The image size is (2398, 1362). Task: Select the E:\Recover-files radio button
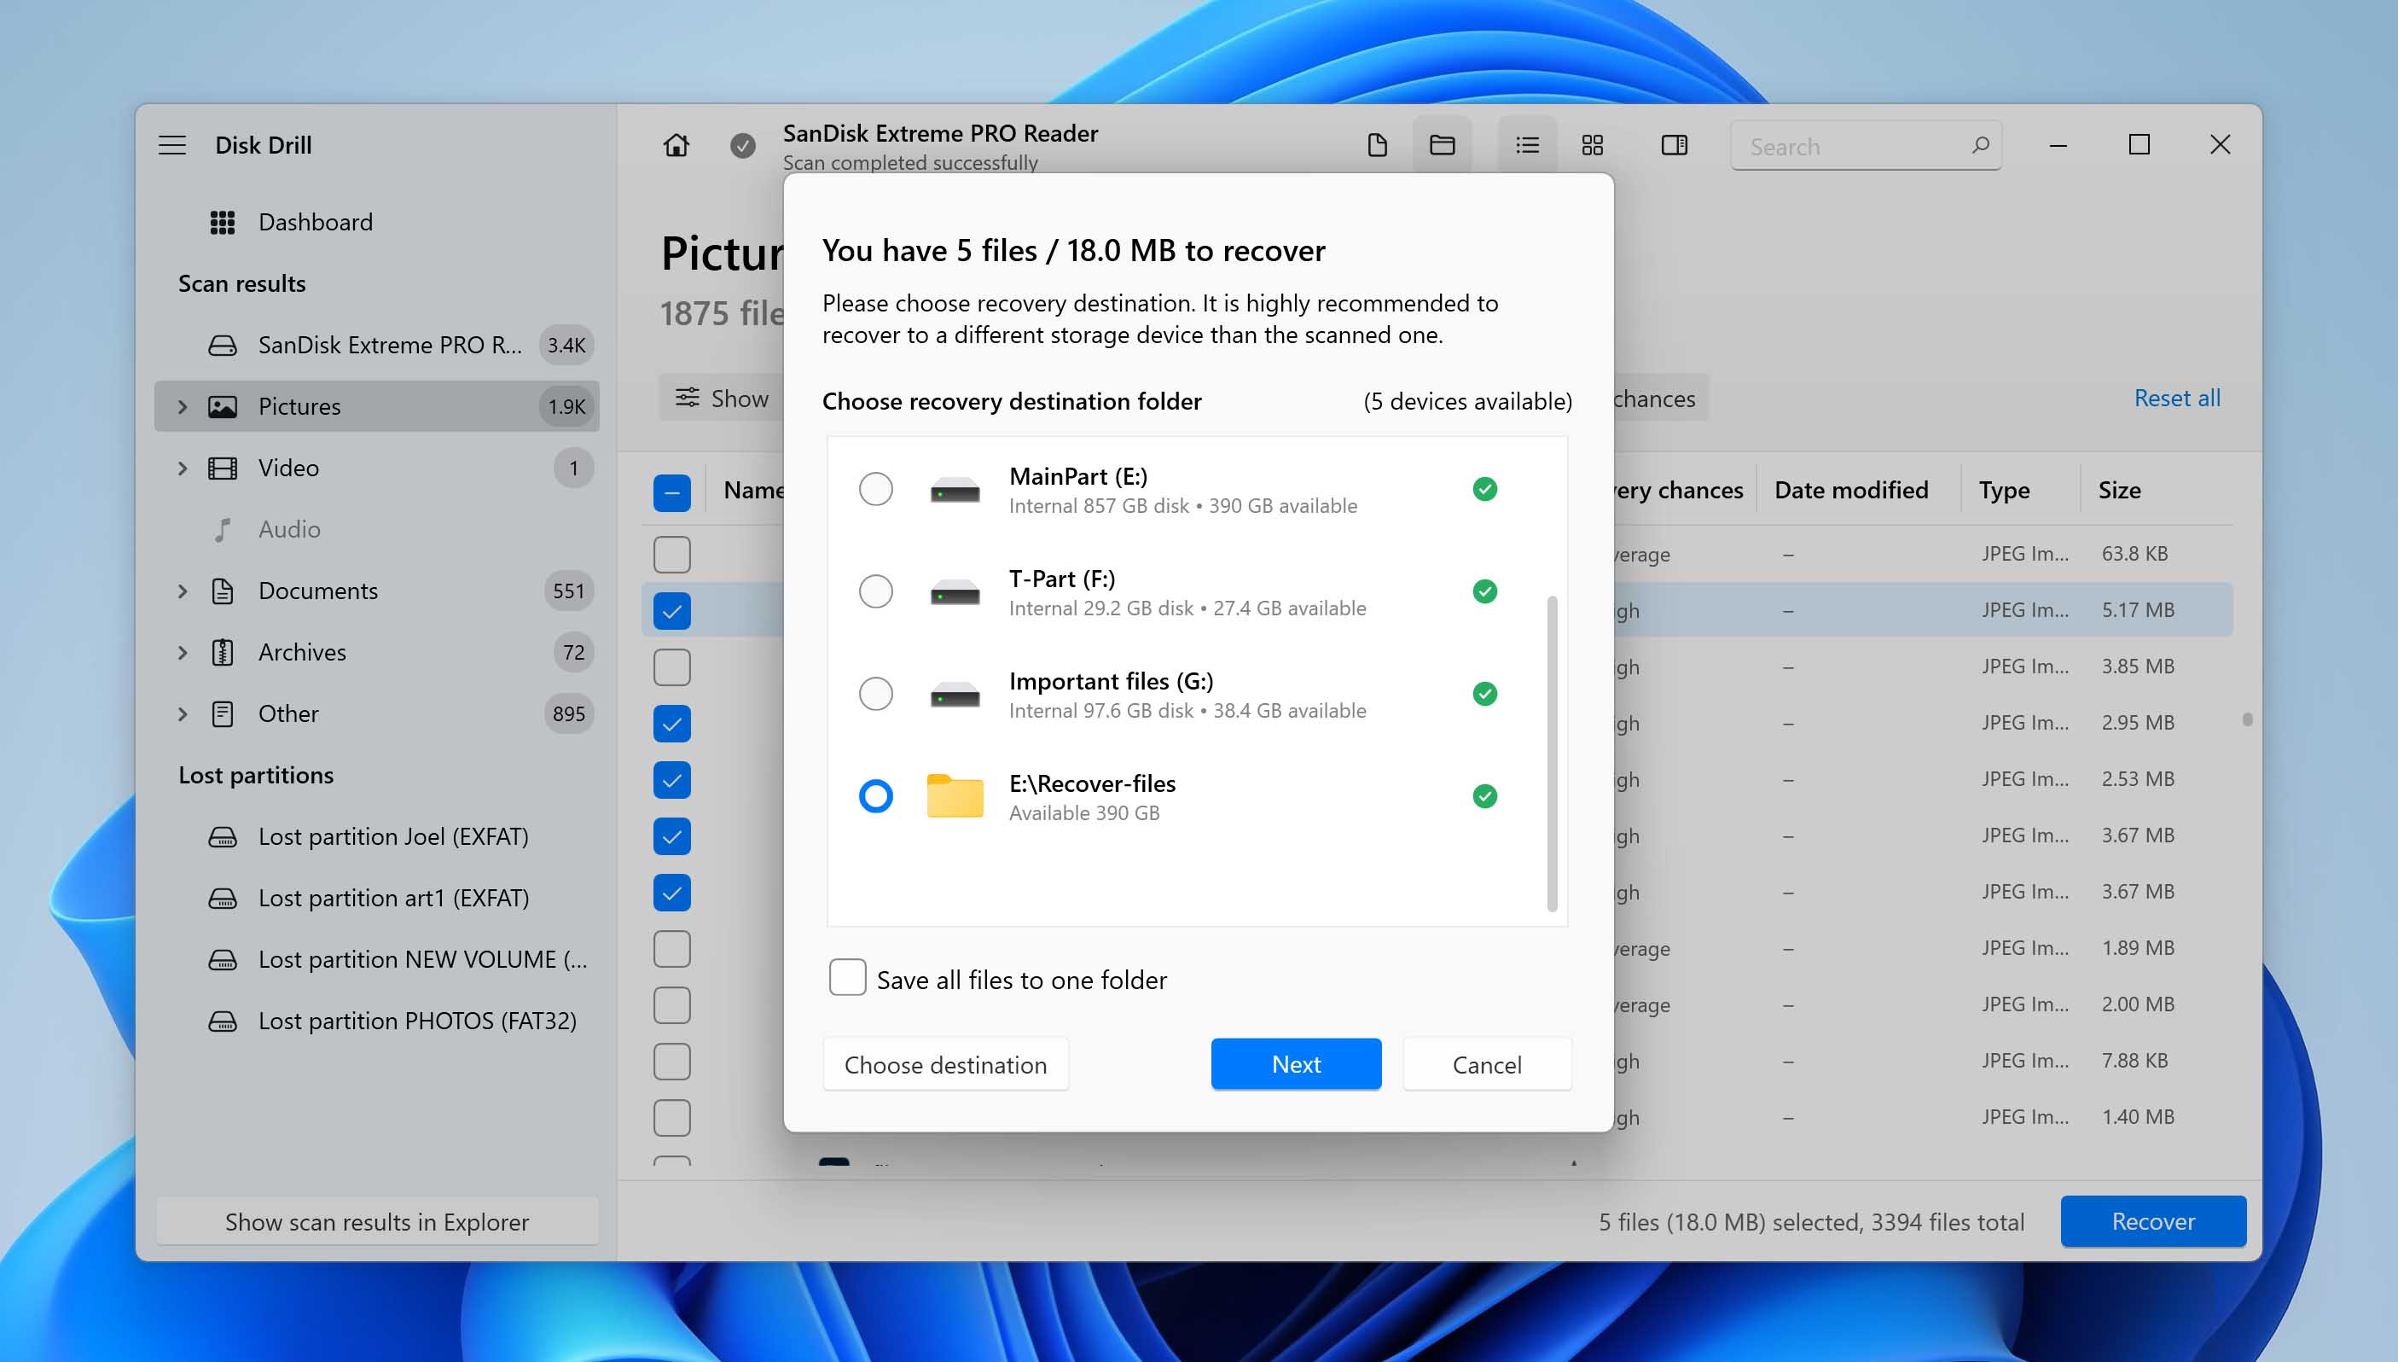pyautogui.click(x=873, y=795)
